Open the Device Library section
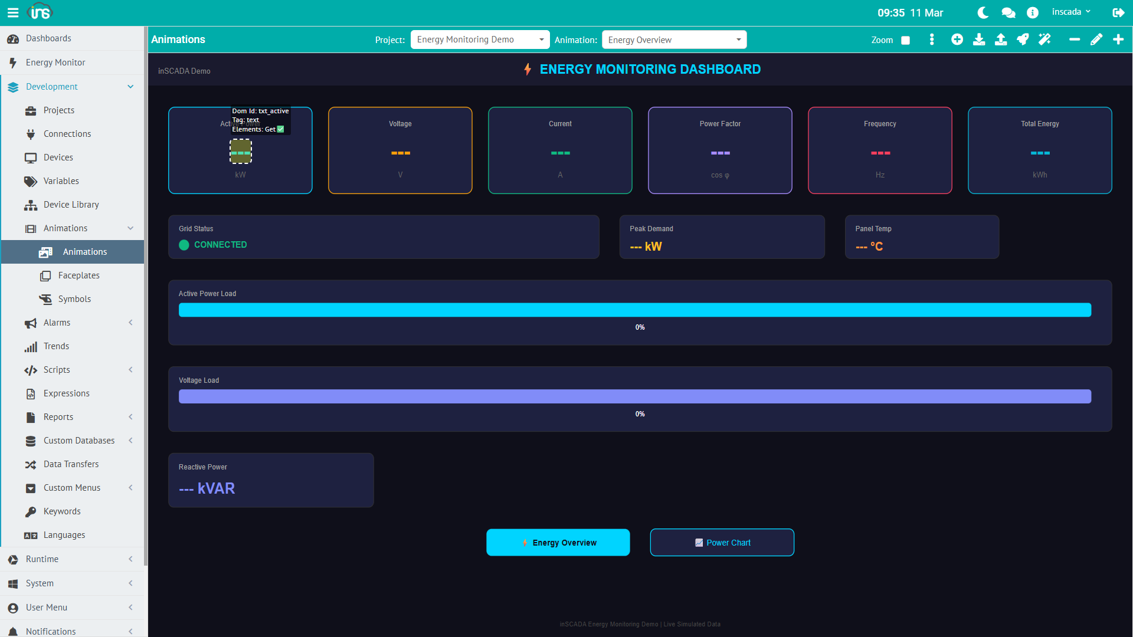 point(72,205)
